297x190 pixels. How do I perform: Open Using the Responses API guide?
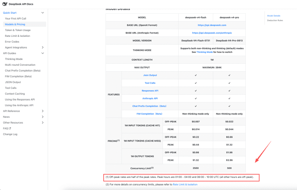point(20,99)
